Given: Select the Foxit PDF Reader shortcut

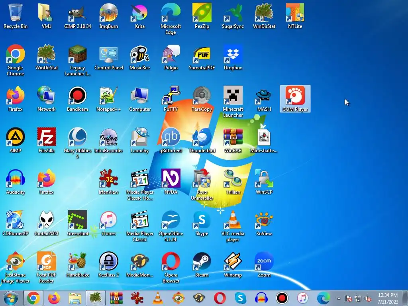Looking at the screenshot, I should [x=46, y=267].
